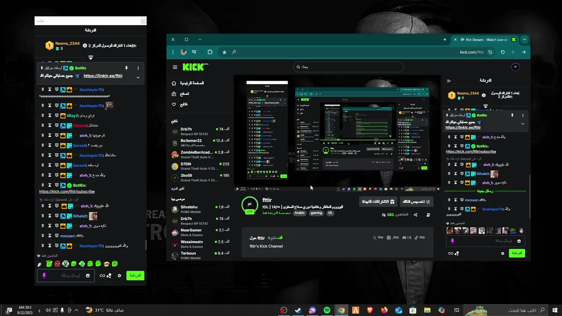Open the متابع following link
Image resolution: width=562 pixels, height=316 pixels.
(180, 104)
